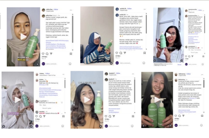Like the bottom-right two-bottle post
Image resolution: width=209 pixels, height=138 pixels.
[176, 116]
